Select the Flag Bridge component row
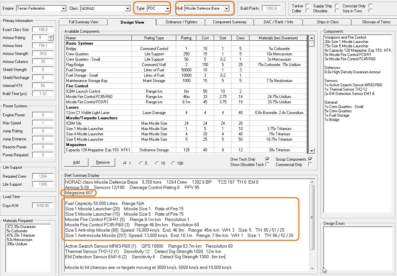This screenshot has width=397, height=276. (x=186, y=65)
